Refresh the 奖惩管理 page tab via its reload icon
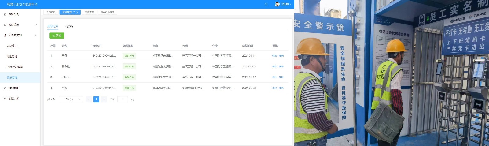 click(x=74, y=12)
